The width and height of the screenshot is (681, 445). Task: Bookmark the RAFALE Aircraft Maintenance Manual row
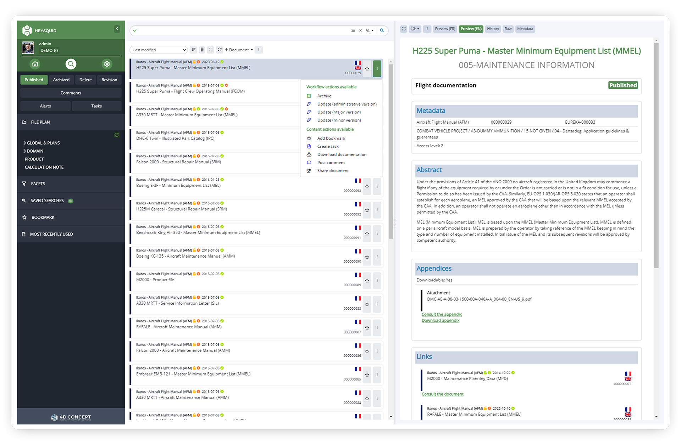(367, 328)
